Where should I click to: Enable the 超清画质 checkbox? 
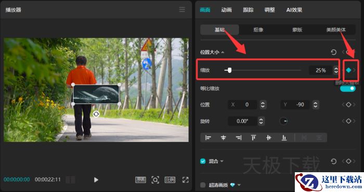203,185
